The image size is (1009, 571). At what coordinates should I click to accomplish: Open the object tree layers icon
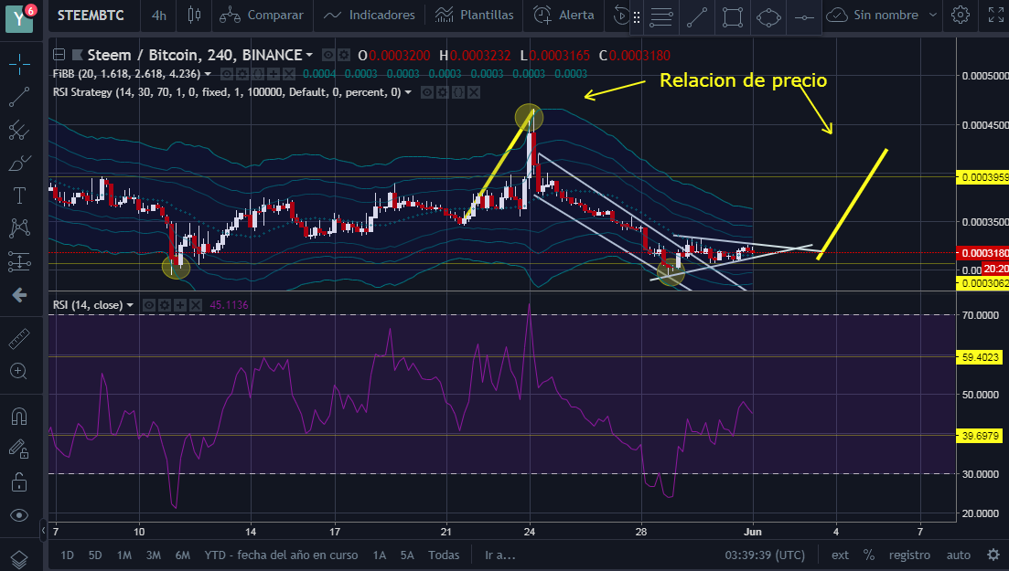click(x=19, y=559)
